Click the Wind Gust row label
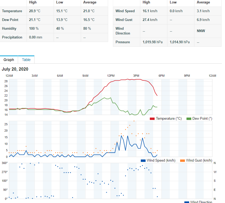 pyautogui.click(x=124, y=20)
